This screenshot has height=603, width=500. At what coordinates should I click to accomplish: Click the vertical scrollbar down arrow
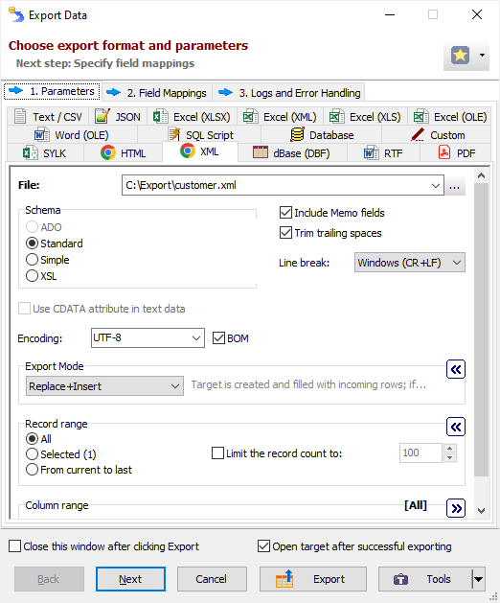coord(481,511)
